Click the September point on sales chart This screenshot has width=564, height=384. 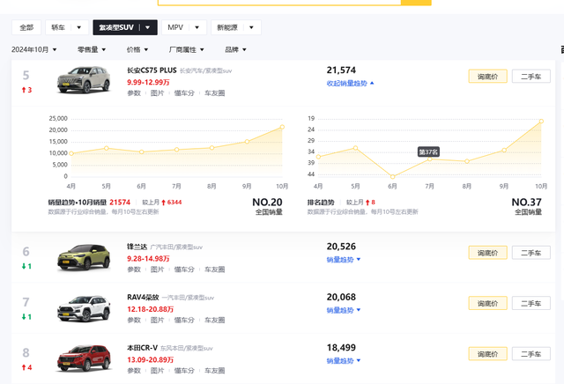(x=247, y=142)
